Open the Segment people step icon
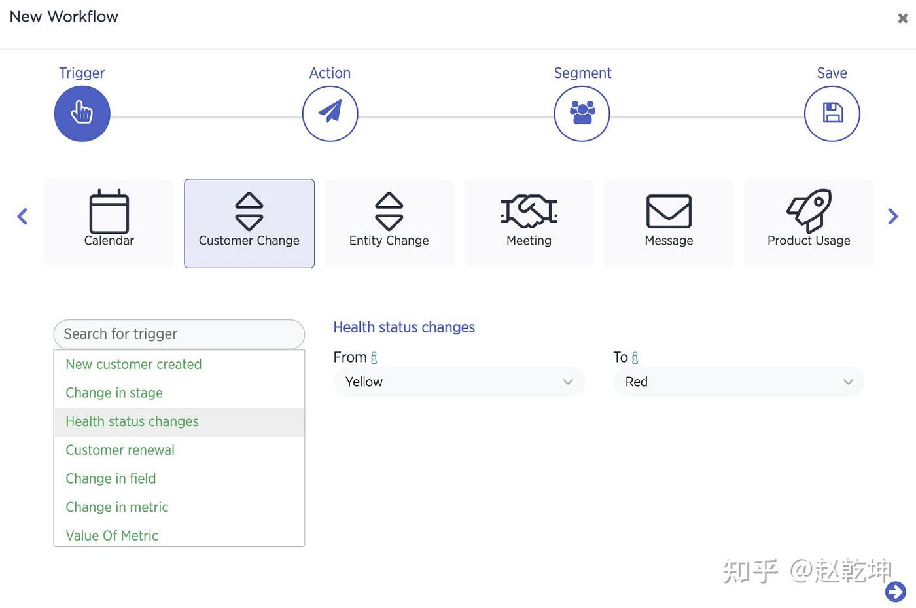The width and height of the screenshot is (916, 608). click(x=582, y=114)
